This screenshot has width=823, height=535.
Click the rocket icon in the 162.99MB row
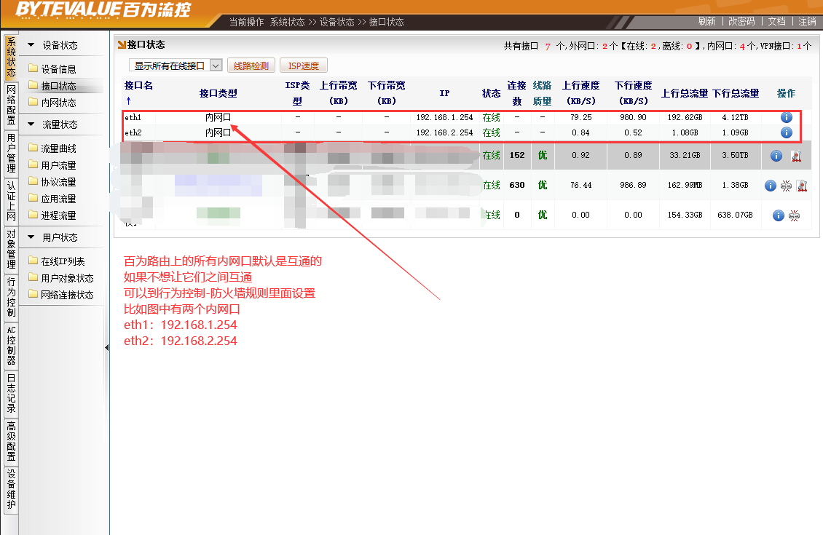pyautogui.click(x=801, y=186)
